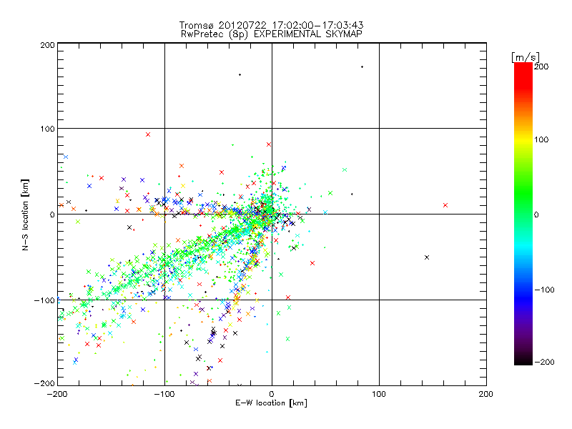Image resolution: width=572 pixels, height=429 pixels.
Task: Click the vertical rainbow velocity colorbar
Action: point(523,214)
